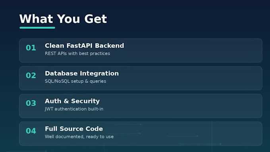This screenshot has width=270, height=152.
Task: Select the "Auth & Security" card title
Action: click(x=72, y=101)
